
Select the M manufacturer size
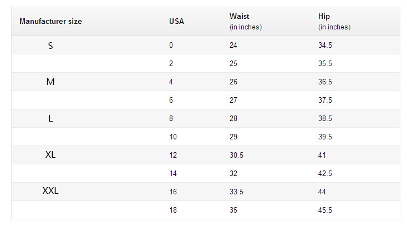click(50, 82)
